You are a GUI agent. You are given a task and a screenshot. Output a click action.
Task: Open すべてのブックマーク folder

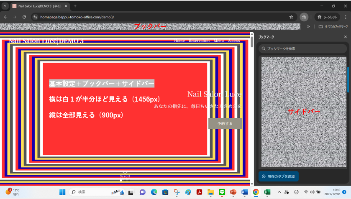(333, 27)
